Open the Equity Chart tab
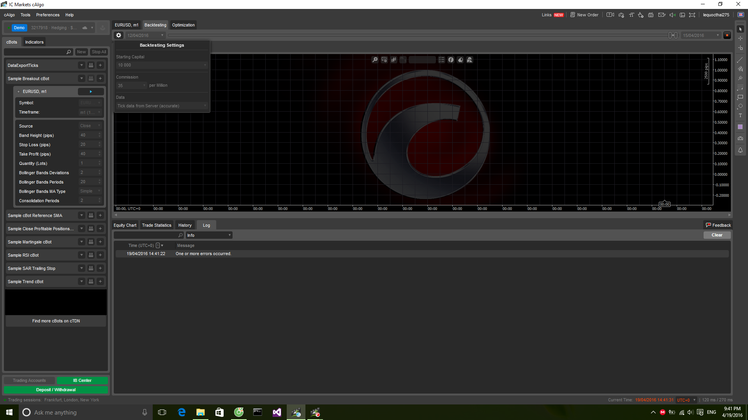 coord(125,225)
